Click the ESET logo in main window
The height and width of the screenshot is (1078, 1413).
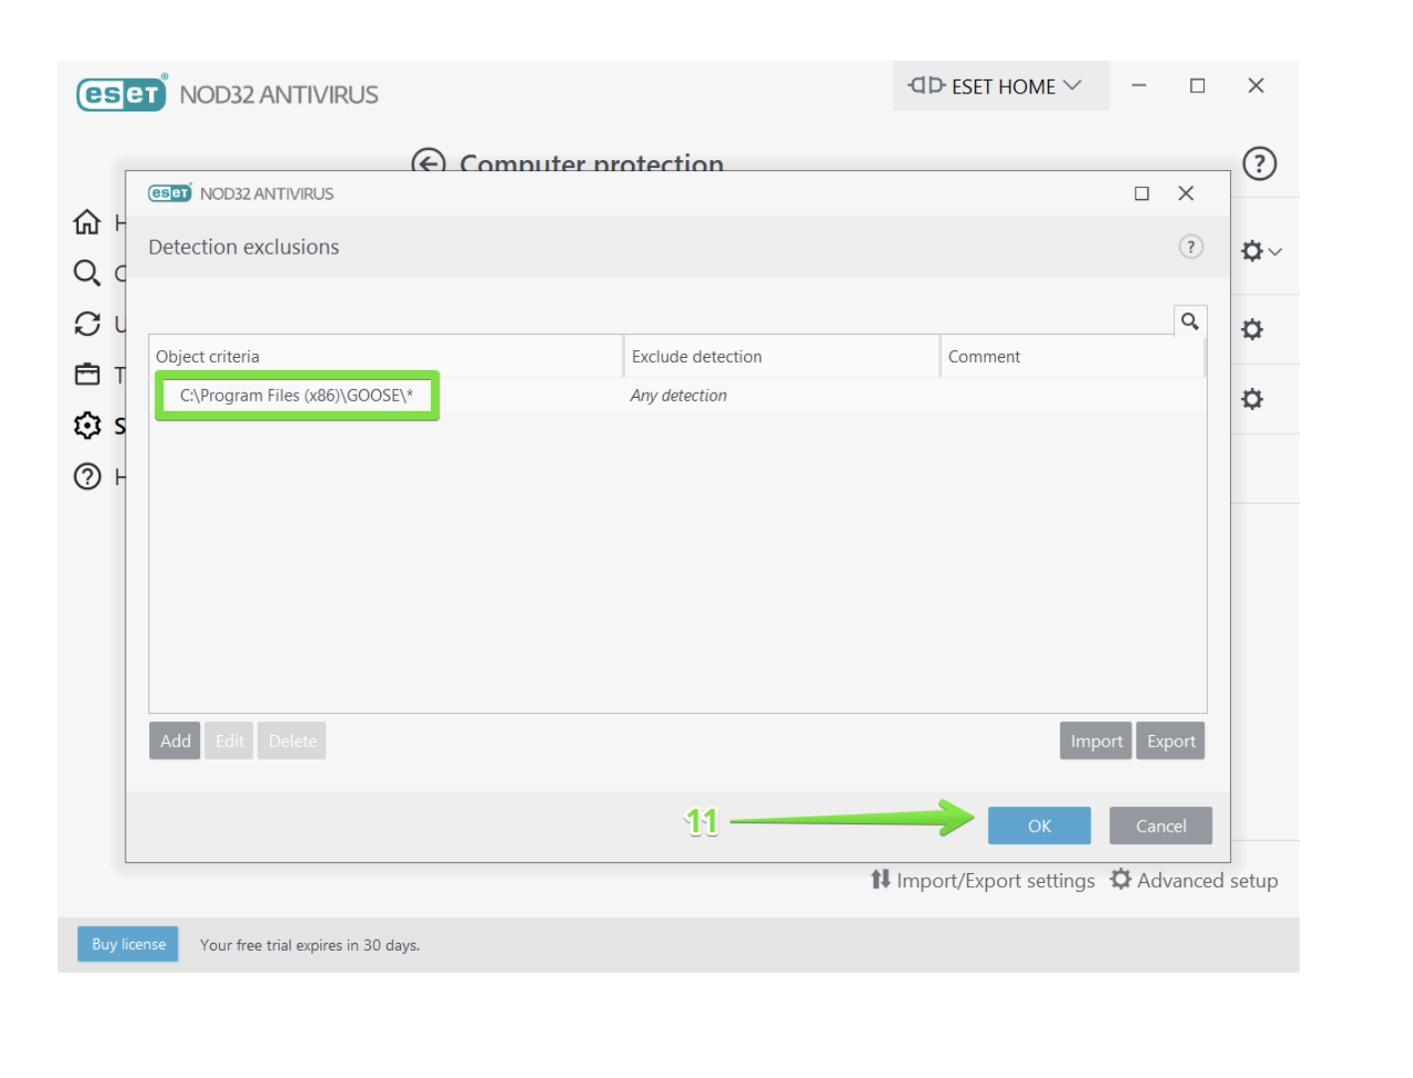point(121,93)
